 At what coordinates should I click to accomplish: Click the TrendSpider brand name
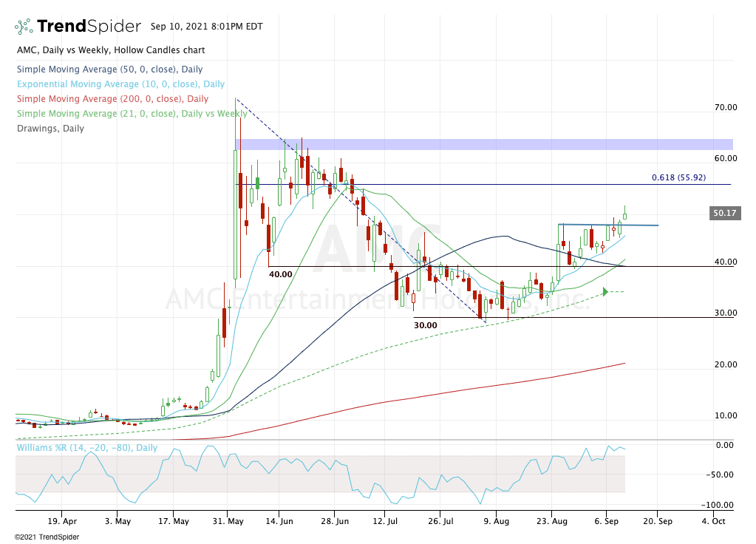(89, 26)
